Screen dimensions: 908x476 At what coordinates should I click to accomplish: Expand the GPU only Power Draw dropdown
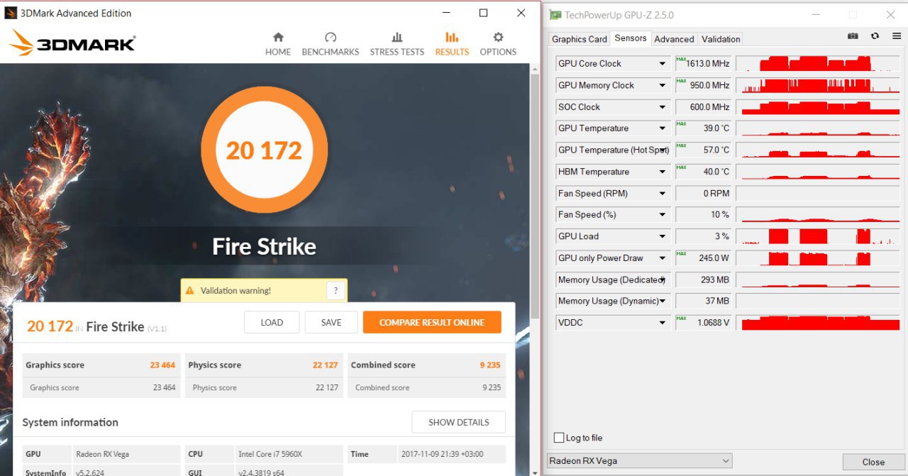pos(663,258)
